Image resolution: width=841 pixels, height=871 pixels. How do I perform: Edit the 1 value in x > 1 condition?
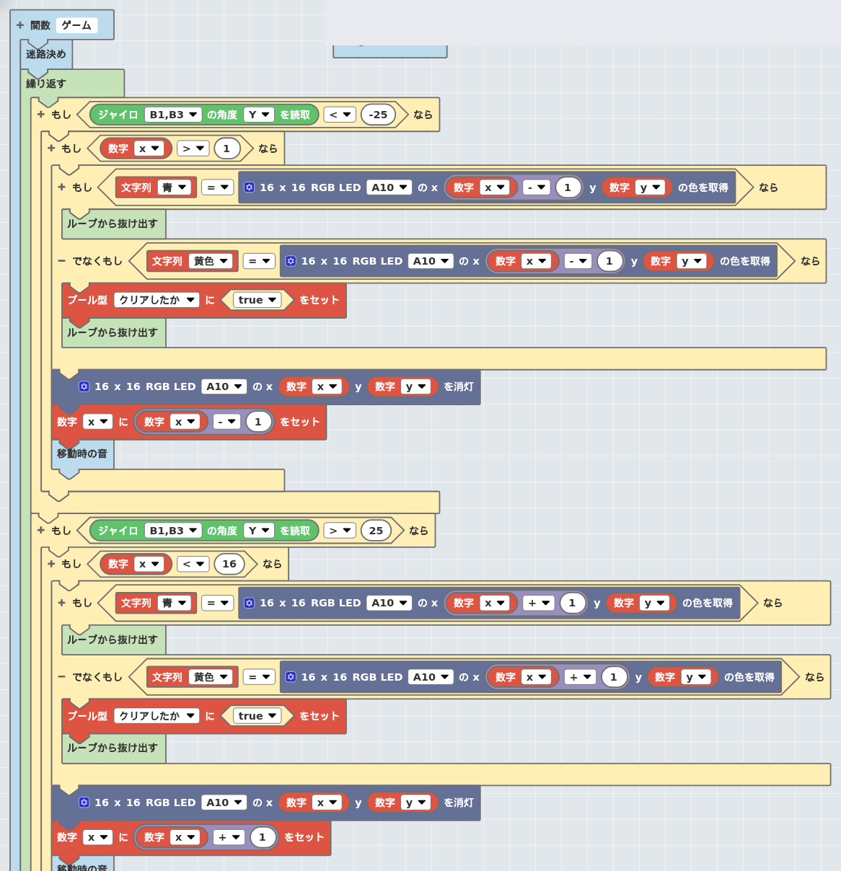[x=226, y=149]
